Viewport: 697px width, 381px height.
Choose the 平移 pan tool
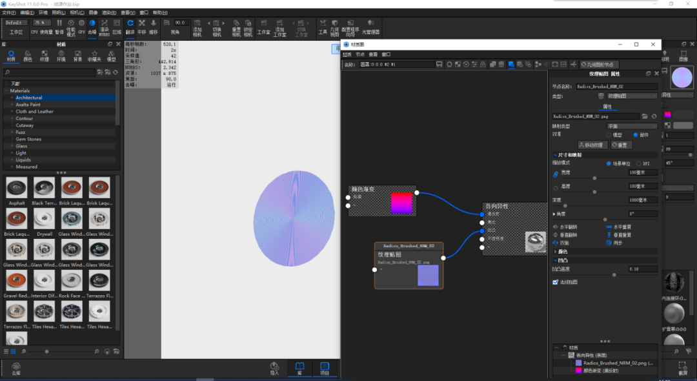142,26
